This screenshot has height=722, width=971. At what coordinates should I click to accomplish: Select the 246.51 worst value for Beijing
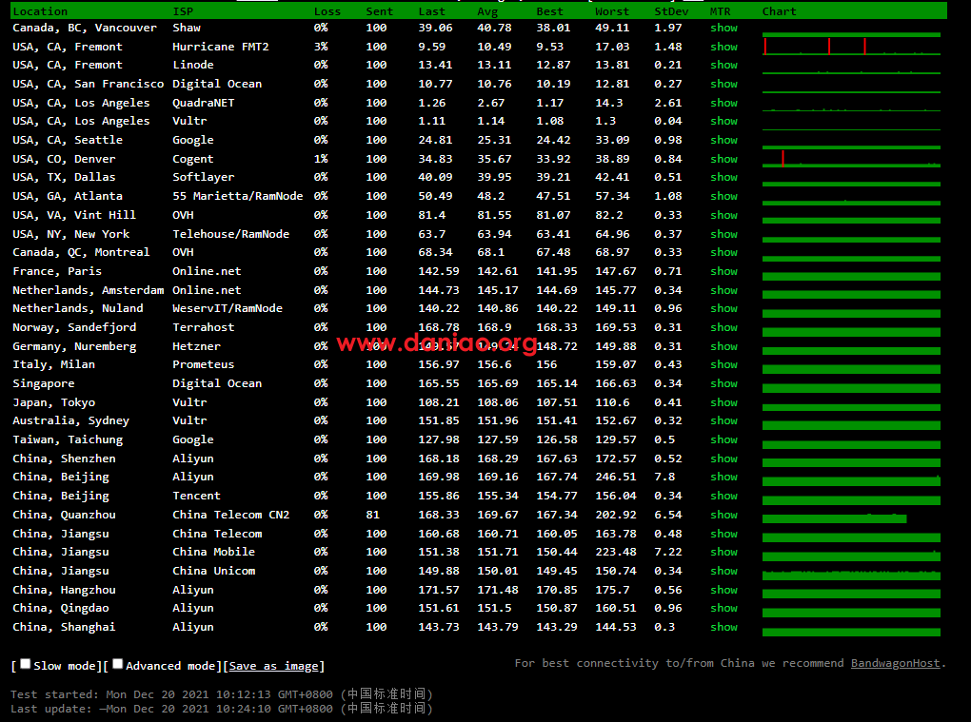616,477
